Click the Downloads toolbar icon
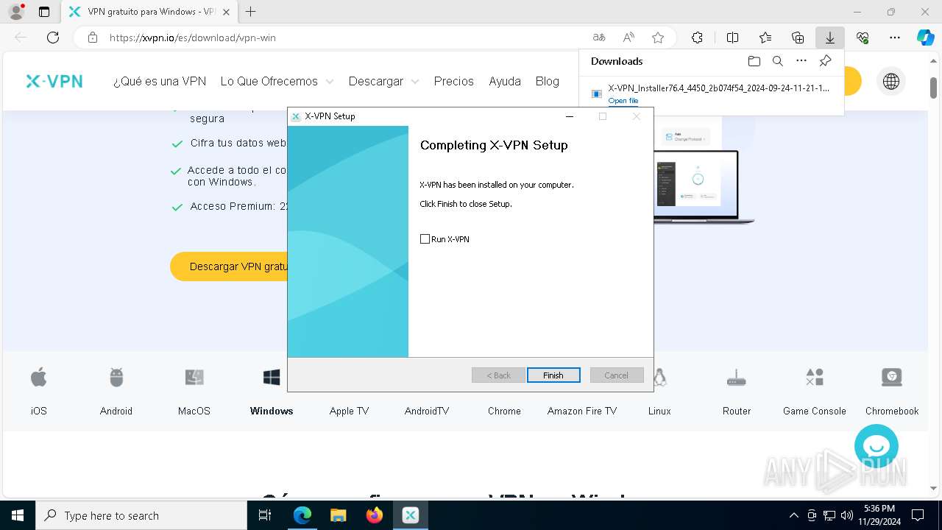The width and height of the screenshot is (942, 530). (x=829, y=38)
